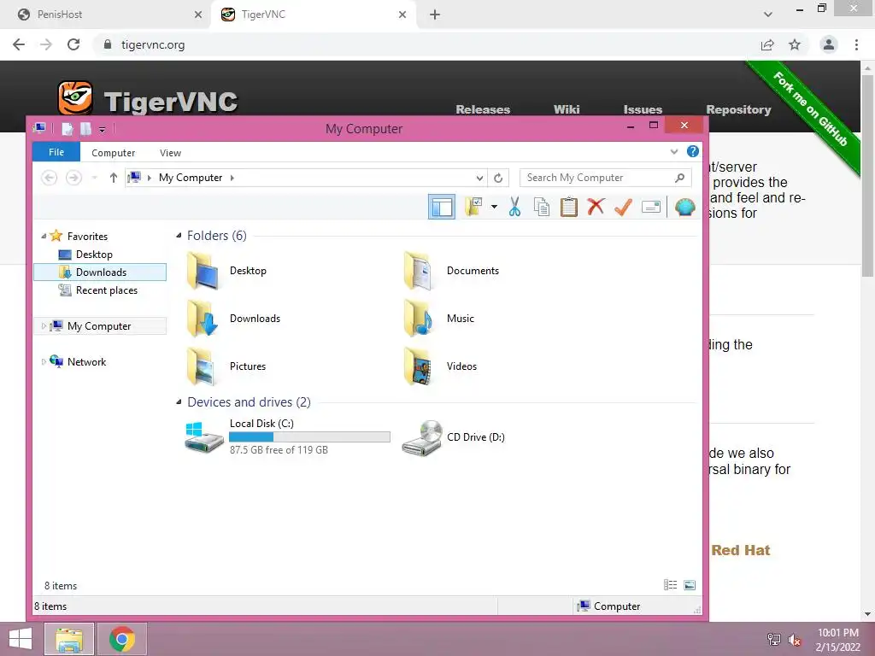This screenshot has height=656, width=875.
Task: Click the Rename/mail card icon
Action: [x=650, y=207]
